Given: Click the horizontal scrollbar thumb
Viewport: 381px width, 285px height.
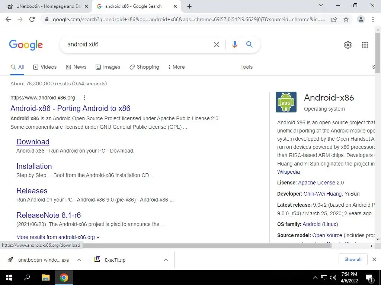Looking at the screenshot, I should click(207, 246).
